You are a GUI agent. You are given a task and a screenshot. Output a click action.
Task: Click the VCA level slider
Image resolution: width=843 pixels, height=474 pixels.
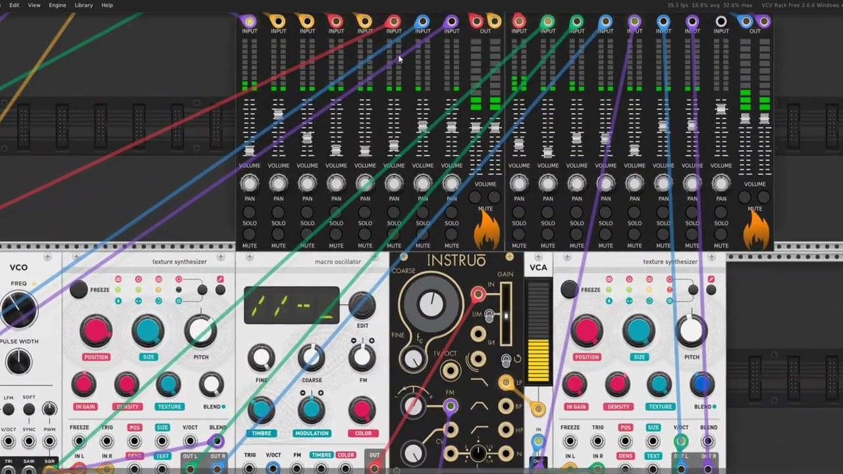[x=539, y=332]
